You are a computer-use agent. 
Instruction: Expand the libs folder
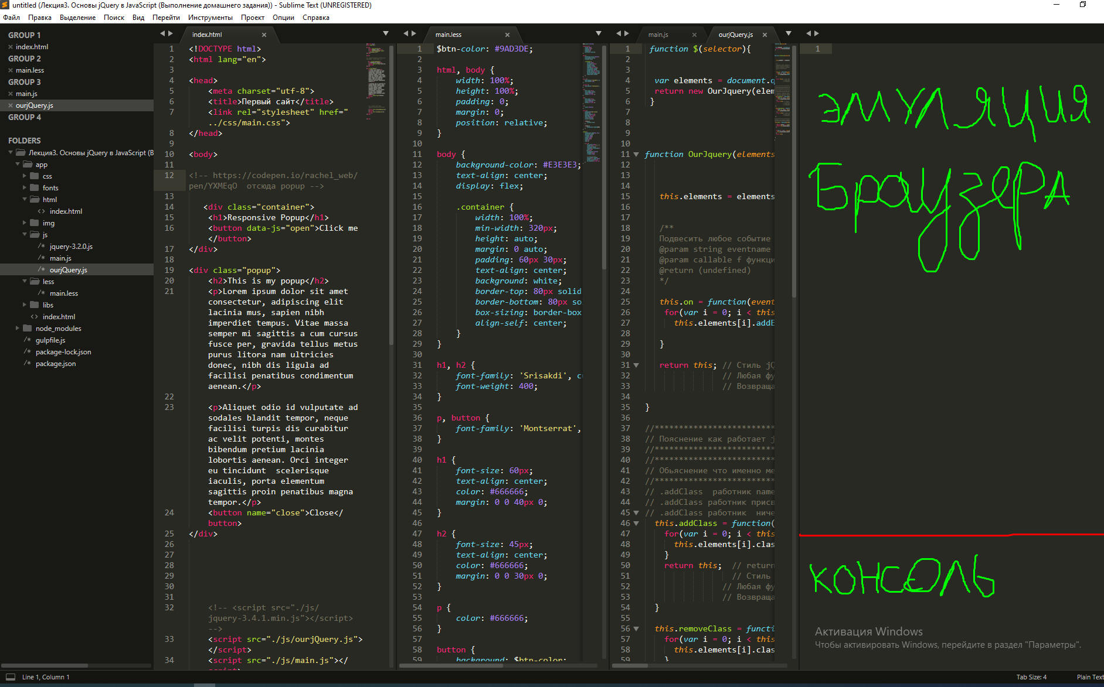[x=25, y=305]
